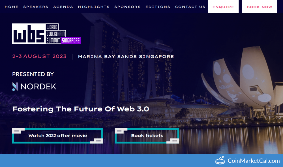Click the Book Now button
Viewport: 283px width, 167px height.
click(x=259, y=7)
